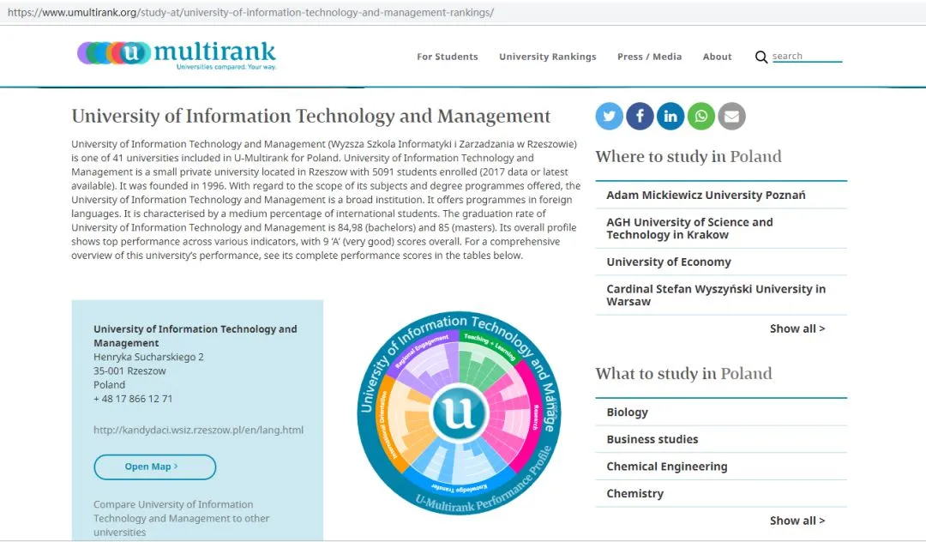Click the Open Map button
Image resolution: width=926 pixels, height=542 pixels.
coord(154,467)
